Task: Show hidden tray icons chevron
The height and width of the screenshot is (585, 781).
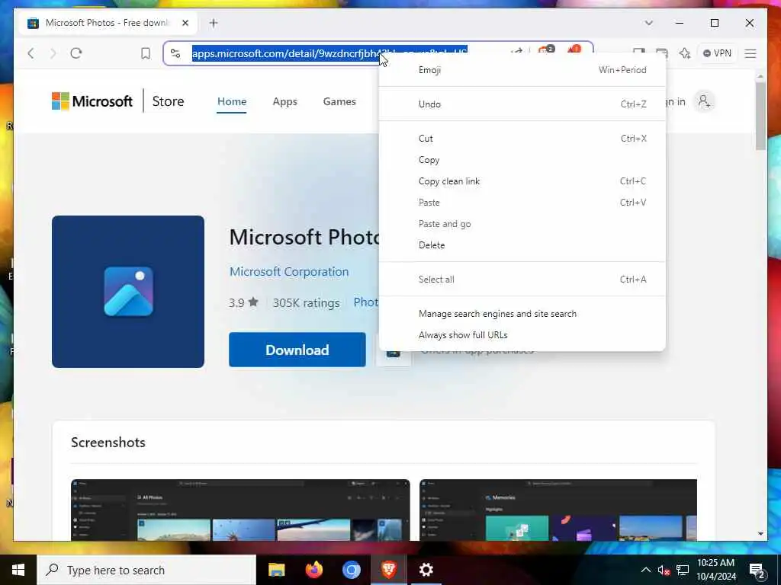Action: tap(645, 570)
